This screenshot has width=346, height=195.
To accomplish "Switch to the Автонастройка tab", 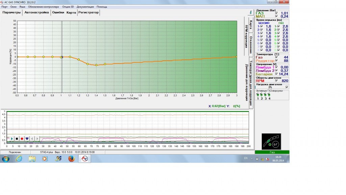I will 36,12.
